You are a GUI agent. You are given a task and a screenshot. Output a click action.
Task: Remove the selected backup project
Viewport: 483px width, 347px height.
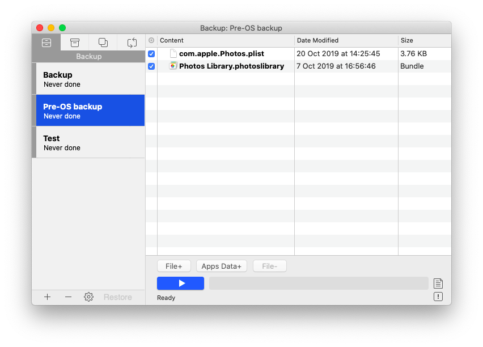(x=67, y=297)
